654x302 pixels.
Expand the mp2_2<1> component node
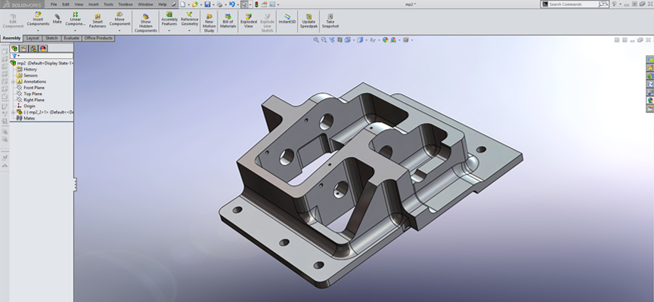coord(13,112)
